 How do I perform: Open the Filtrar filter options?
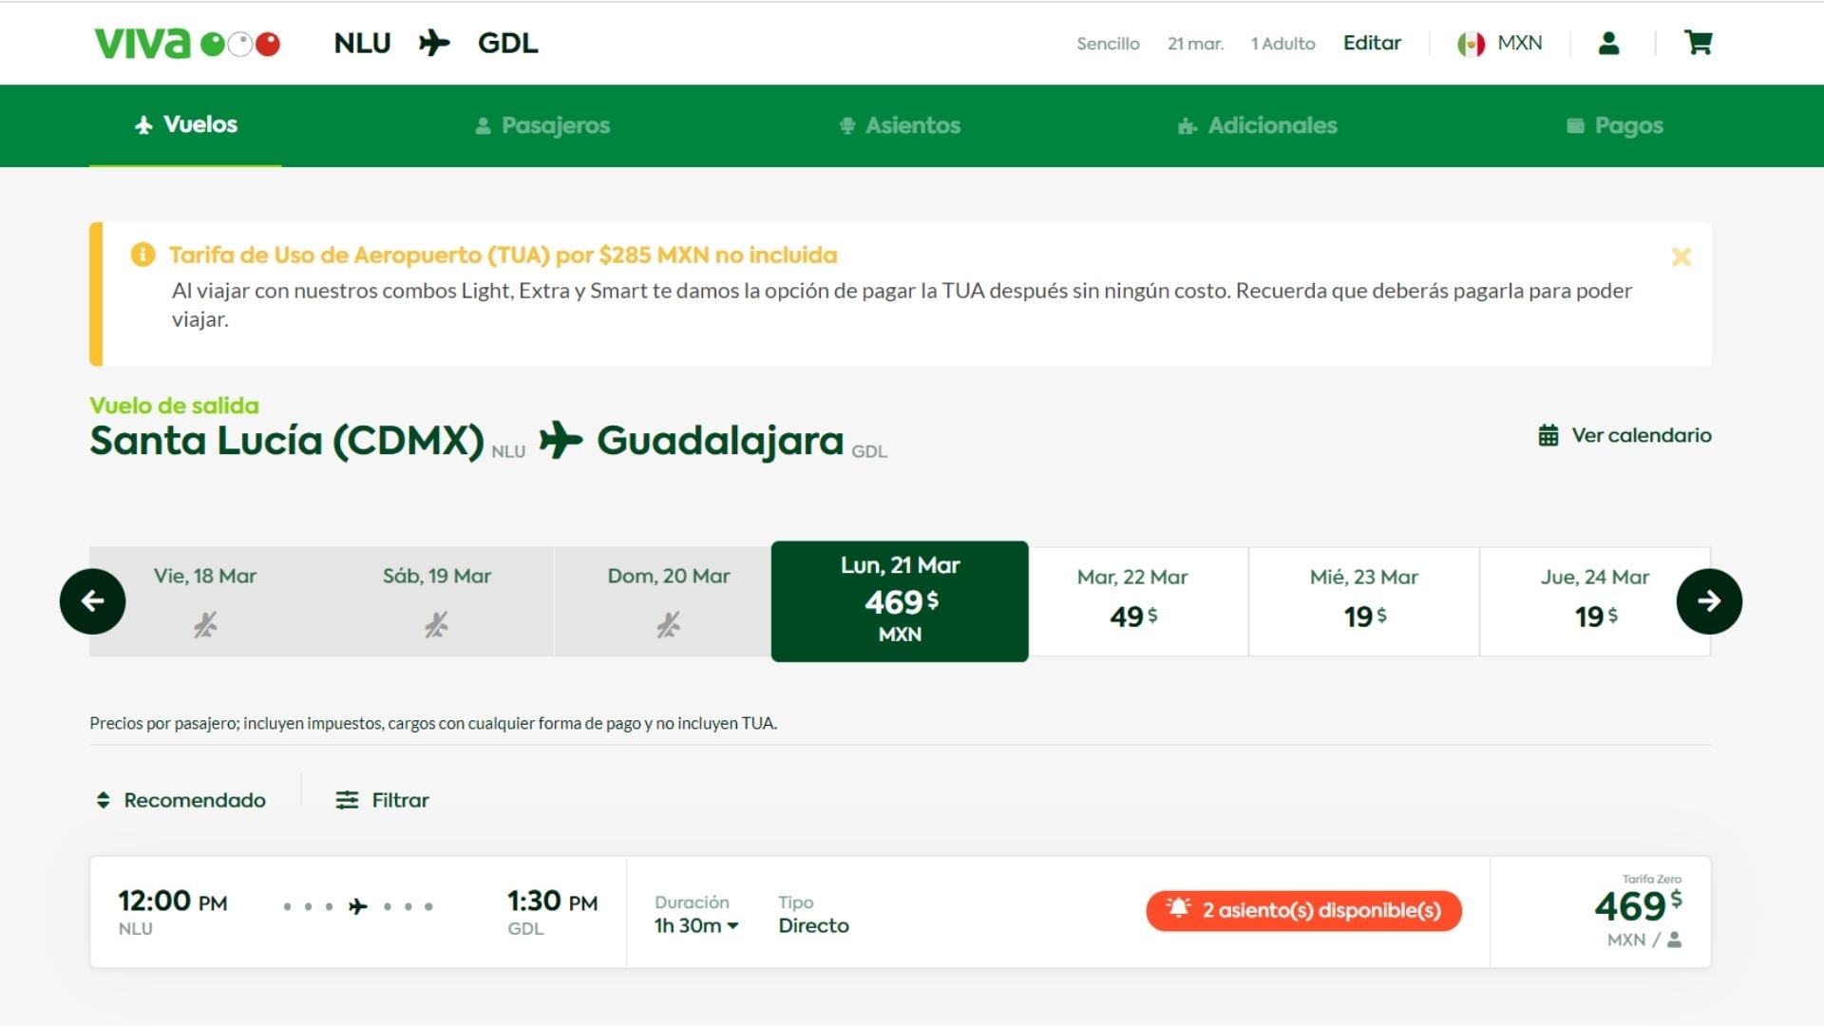coord(382,800)
